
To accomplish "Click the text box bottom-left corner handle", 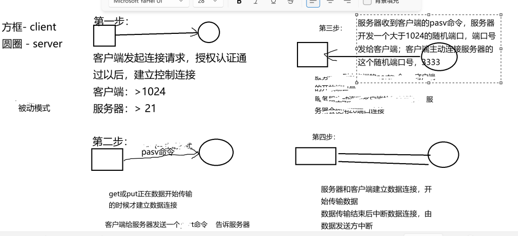I will 356,83.
